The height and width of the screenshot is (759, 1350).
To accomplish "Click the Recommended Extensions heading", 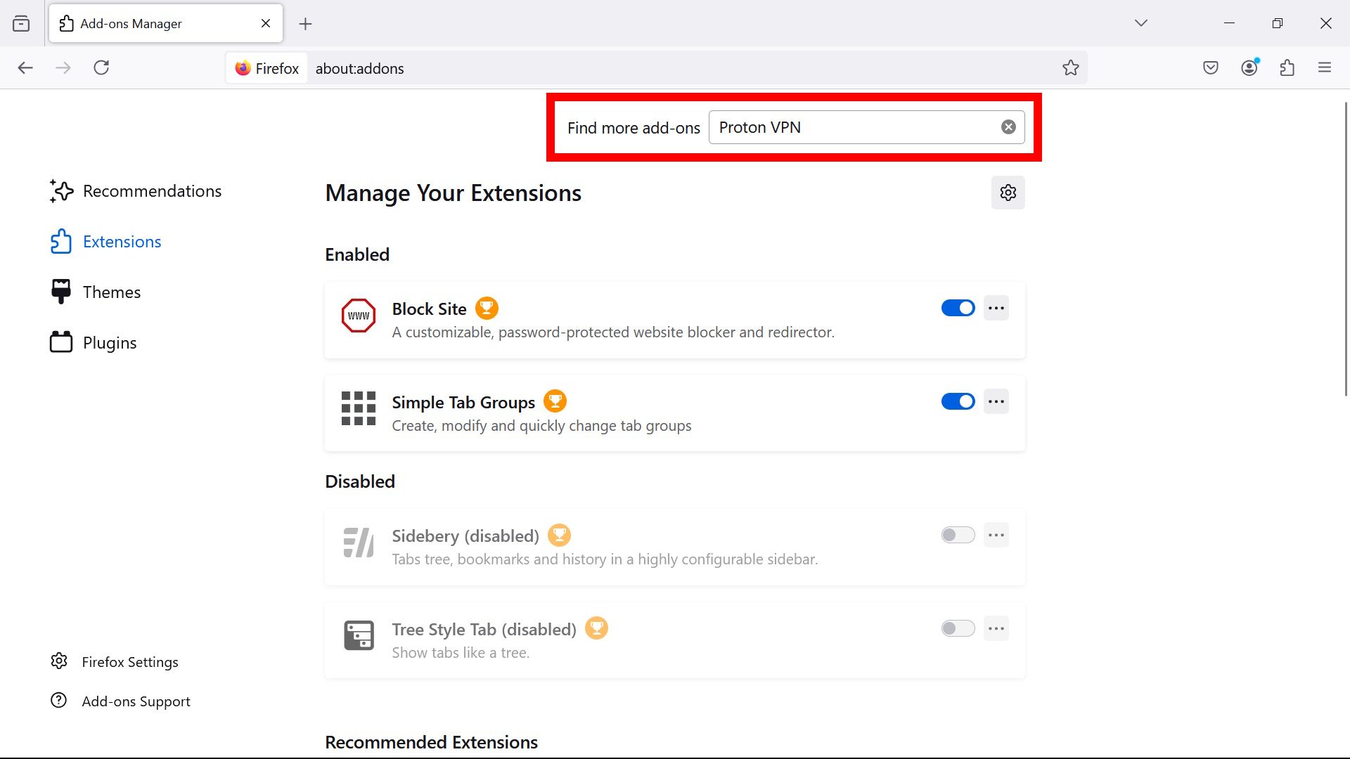I will coord(431,742).
